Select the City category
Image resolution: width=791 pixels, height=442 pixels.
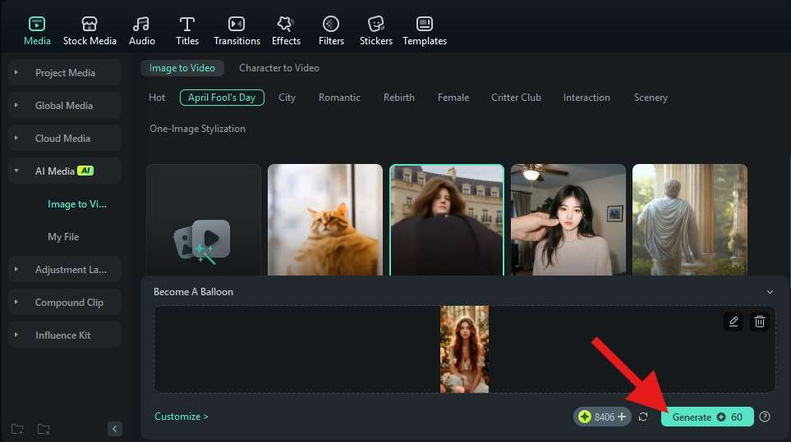(x=287, y=98)
